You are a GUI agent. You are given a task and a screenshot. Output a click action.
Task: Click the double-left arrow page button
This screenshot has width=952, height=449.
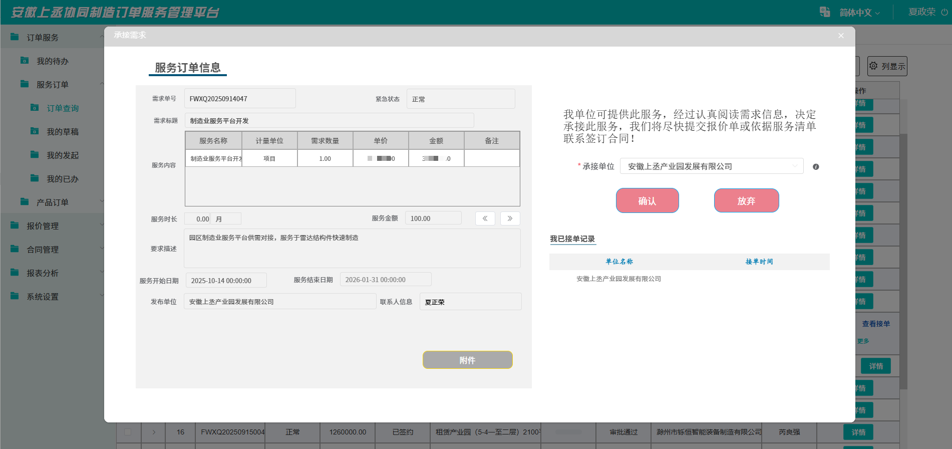485,218
